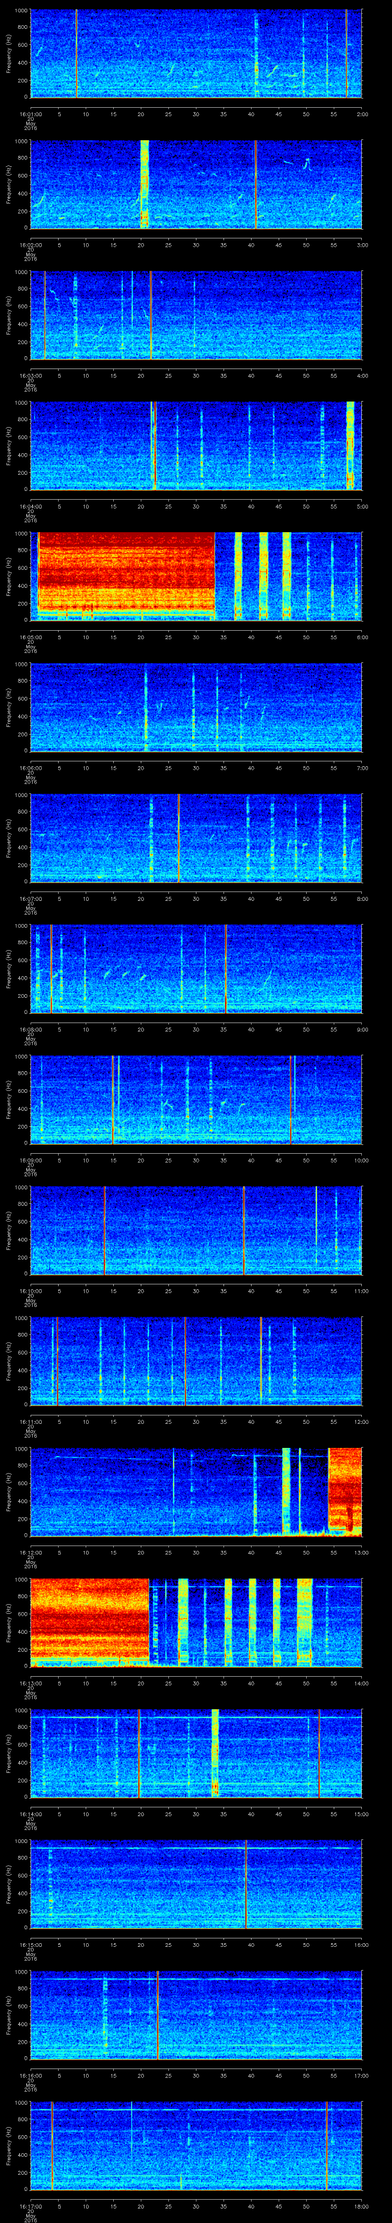
Task: Click the 3:00 end time label
Action: (362, 245)
